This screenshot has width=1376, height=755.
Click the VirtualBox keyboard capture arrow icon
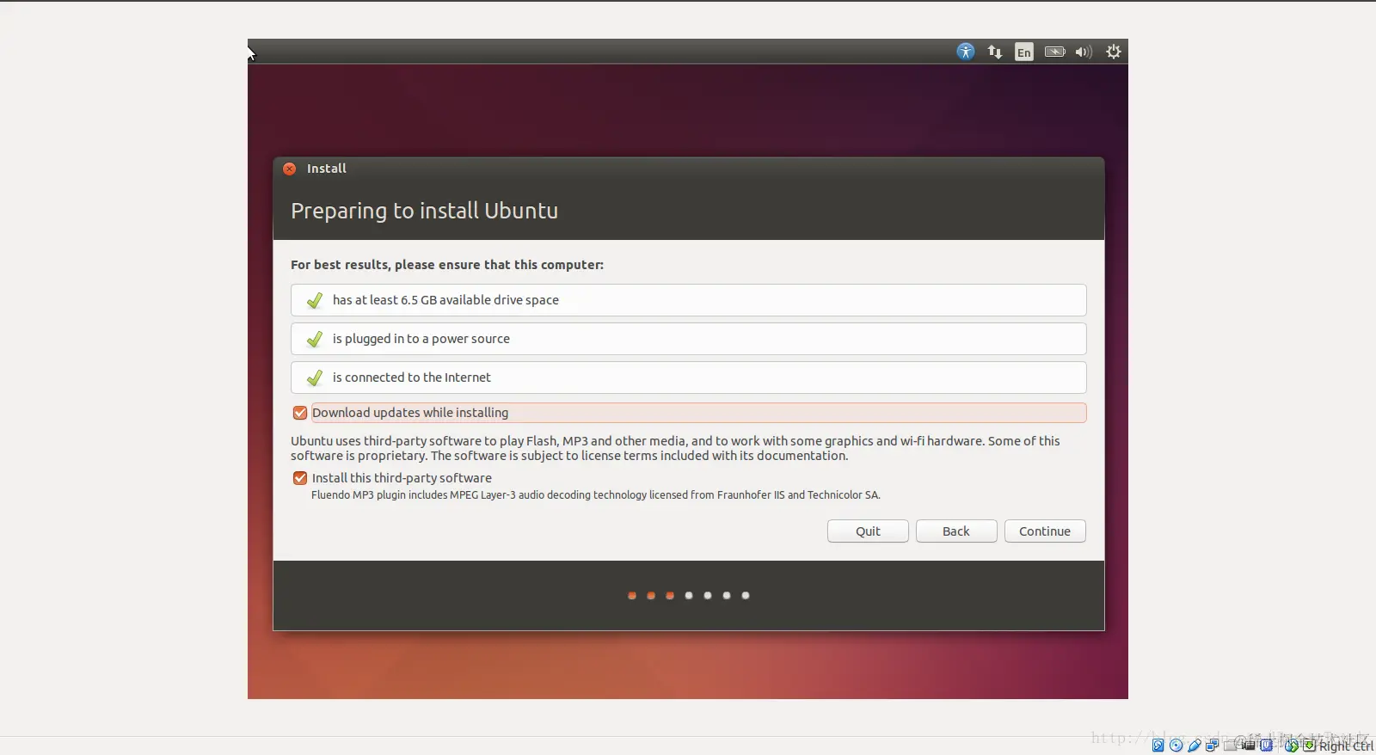click(1310, 746)
